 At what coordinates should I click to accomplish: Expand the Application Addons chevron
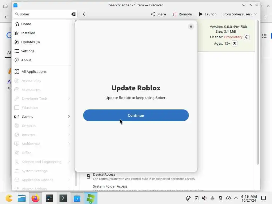(x=69, y=180)
